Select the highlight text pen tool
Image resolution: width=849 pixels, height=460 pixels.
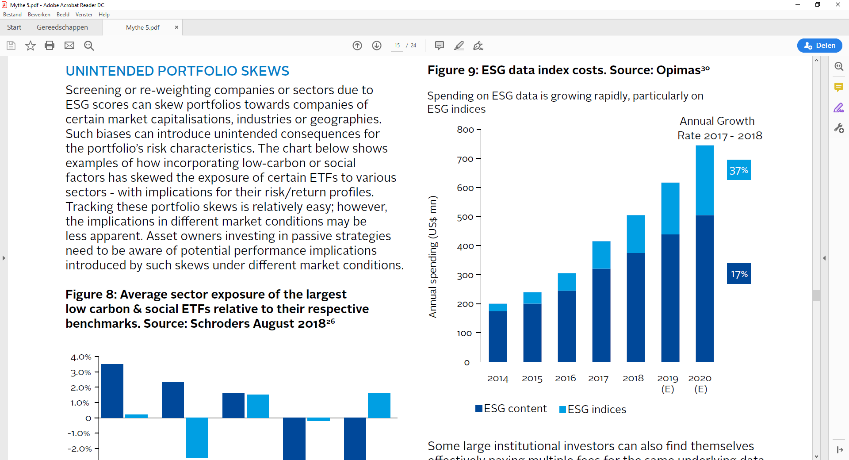coord(459,46)
